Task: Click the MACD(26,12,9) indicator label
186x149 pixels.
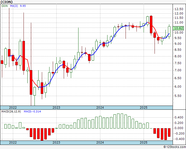Action: pos(11,112)
